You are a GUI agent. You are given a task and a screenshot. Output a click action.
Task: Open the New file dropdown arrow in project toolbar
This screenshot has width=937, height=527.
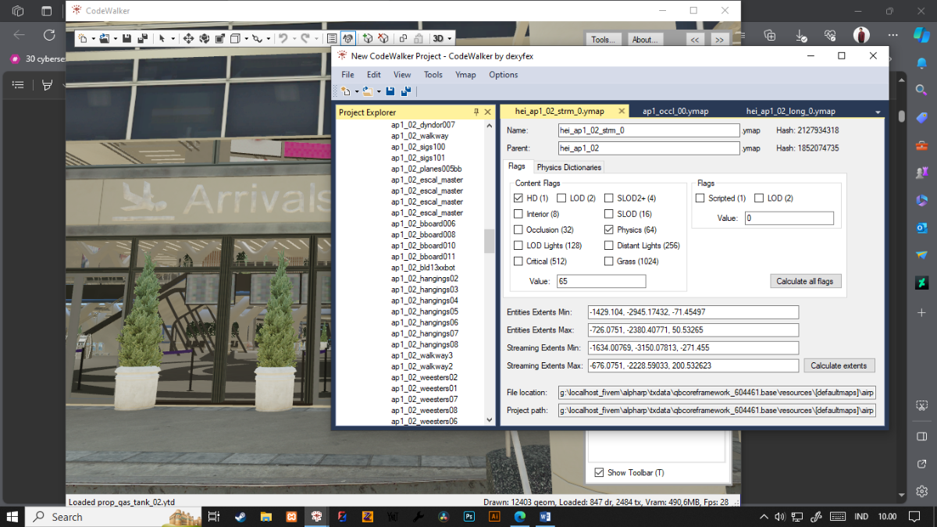[355, 91]
